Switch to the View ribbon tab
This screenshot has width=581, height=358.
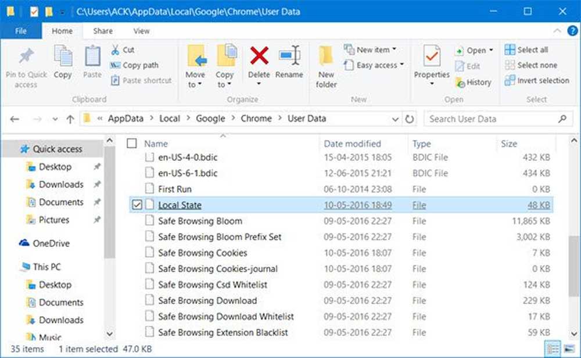point(141,31)
